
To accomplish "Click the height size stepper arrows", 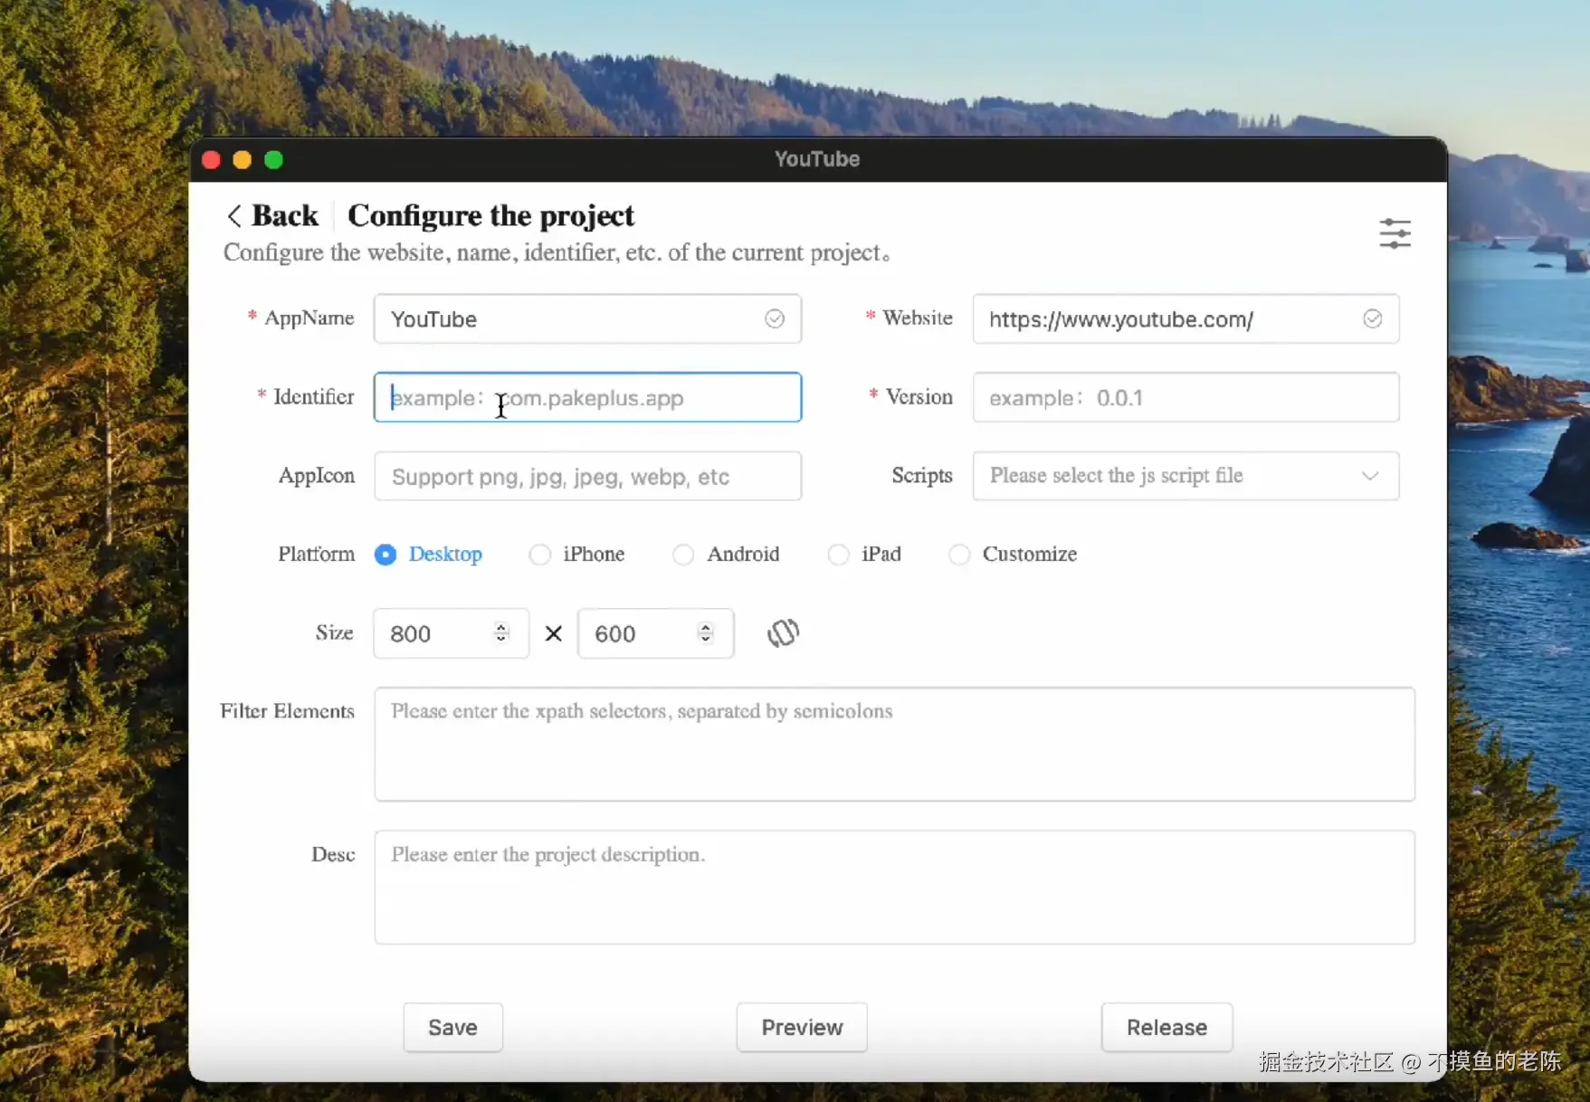I will (706, 632).
